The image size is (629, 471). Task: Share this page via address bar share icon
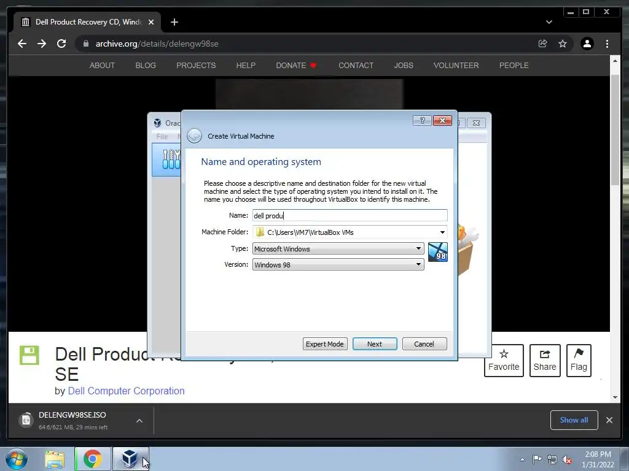[x=543, y=44]
